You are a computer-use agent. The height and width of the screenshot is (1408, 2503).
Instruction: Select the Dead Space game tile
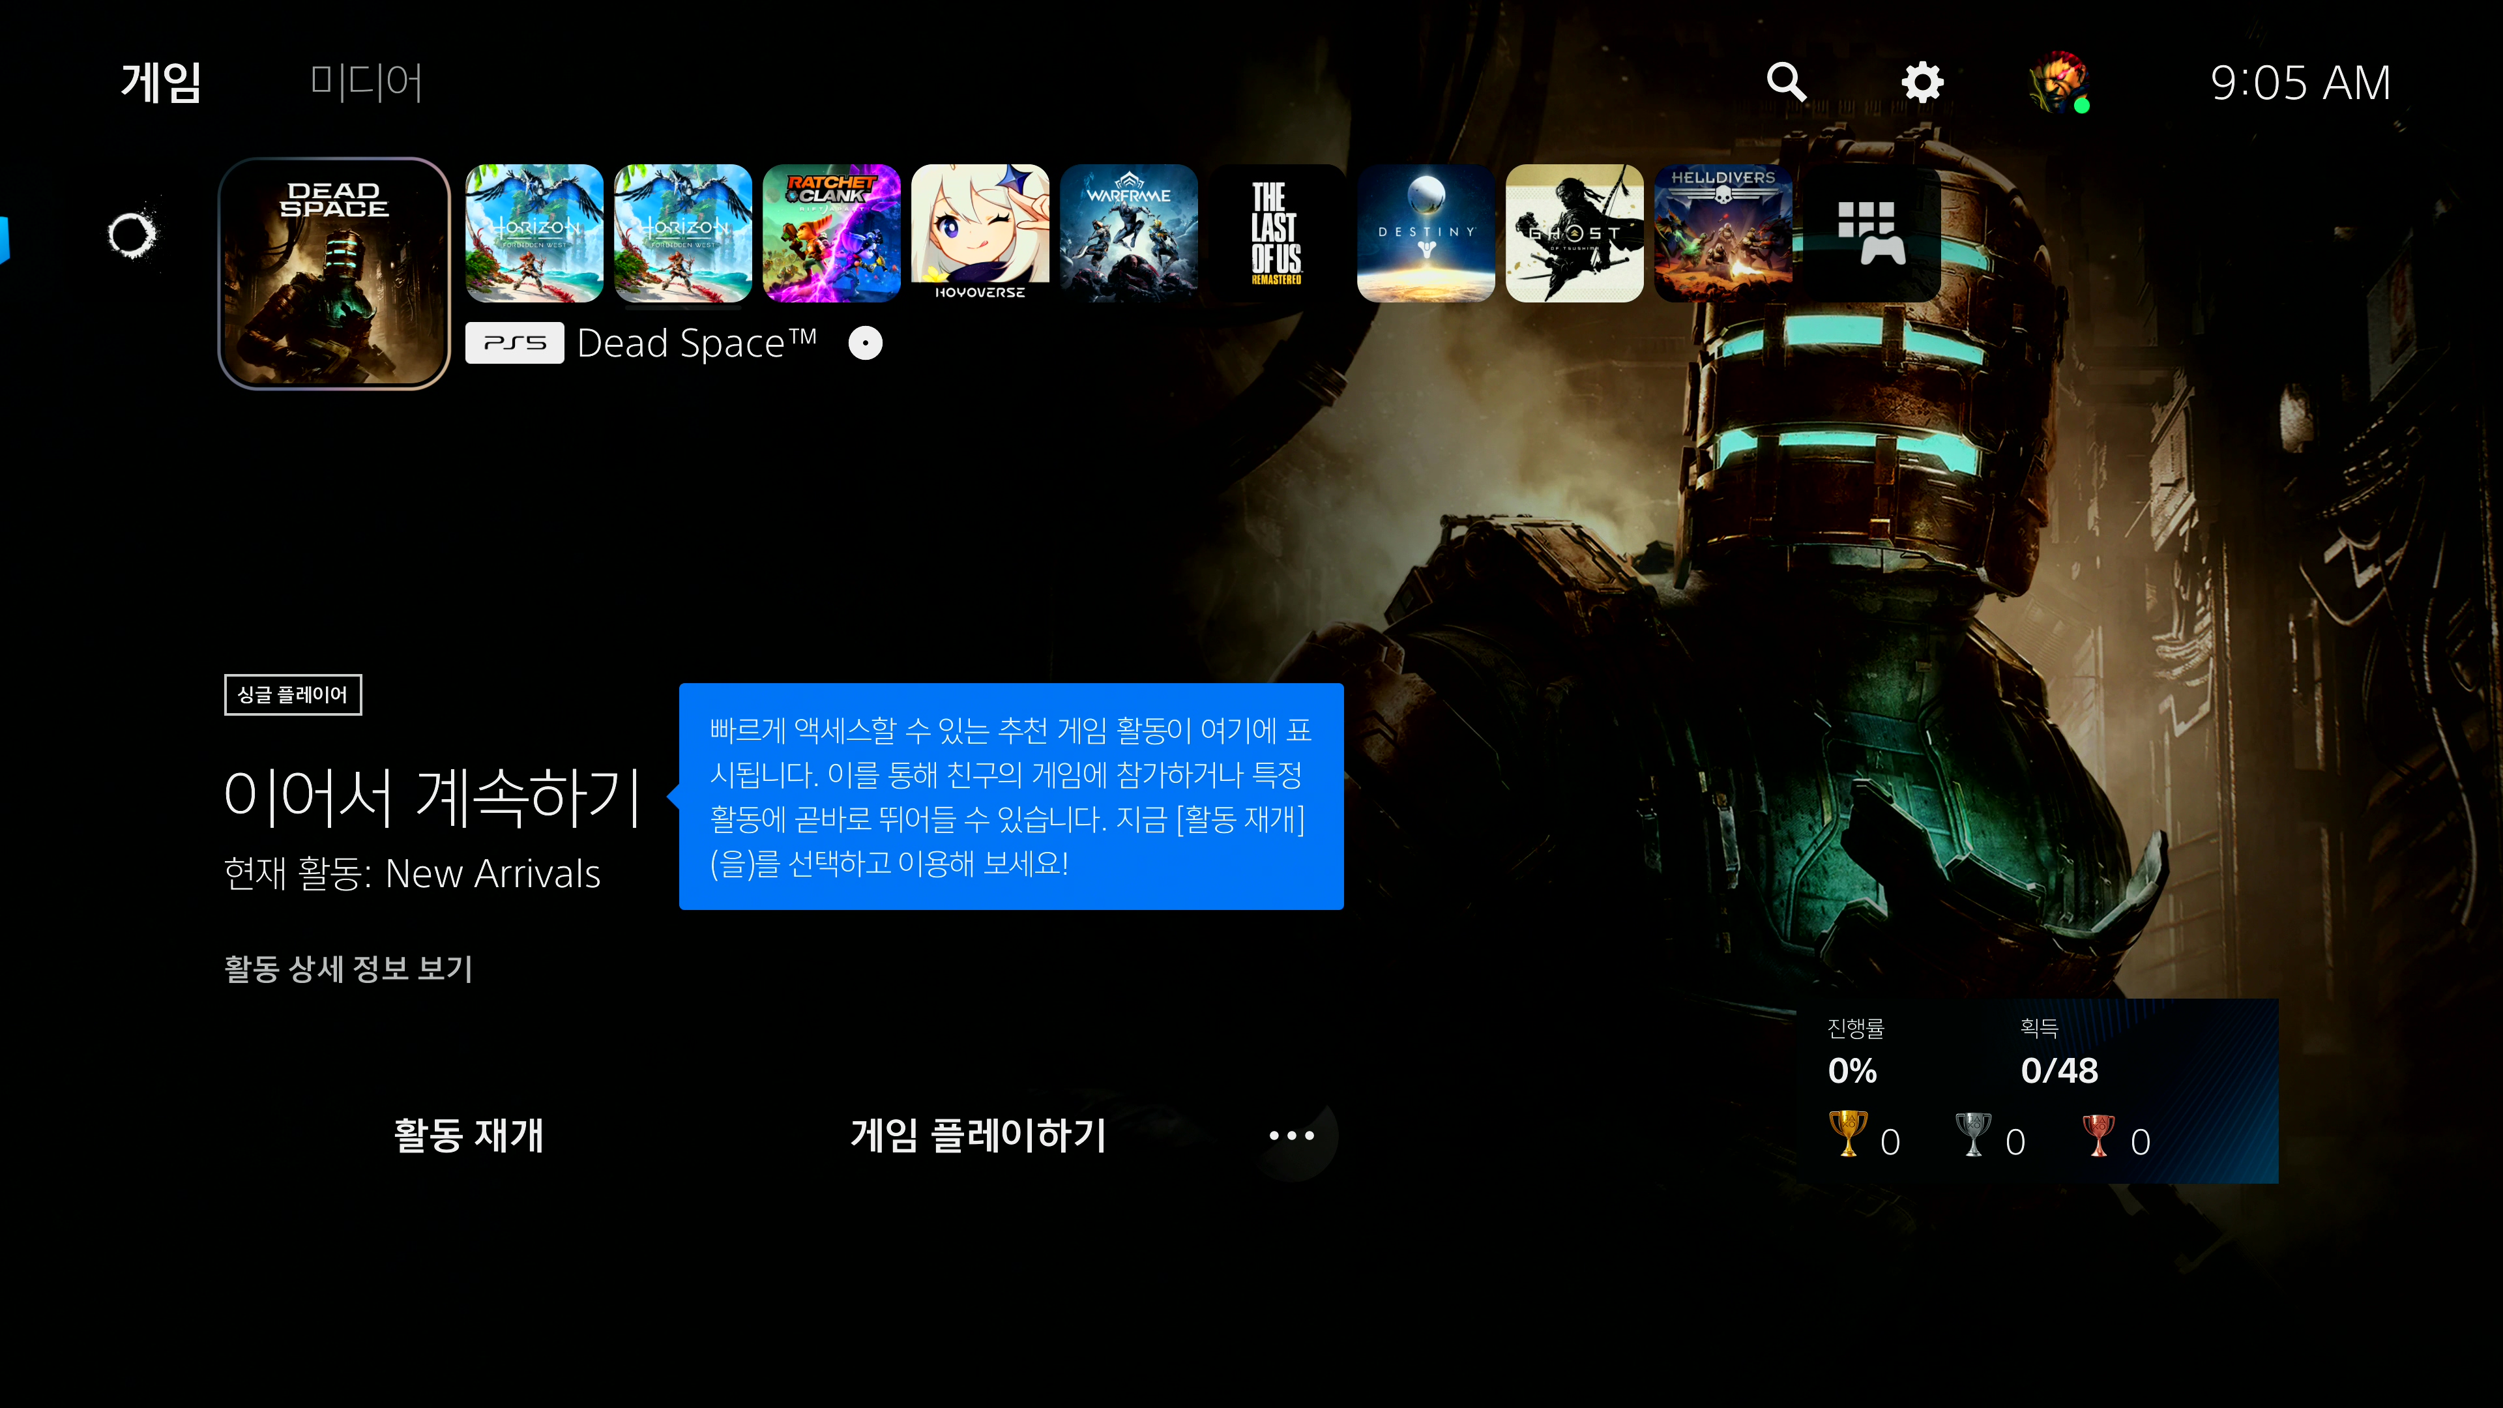334,273
